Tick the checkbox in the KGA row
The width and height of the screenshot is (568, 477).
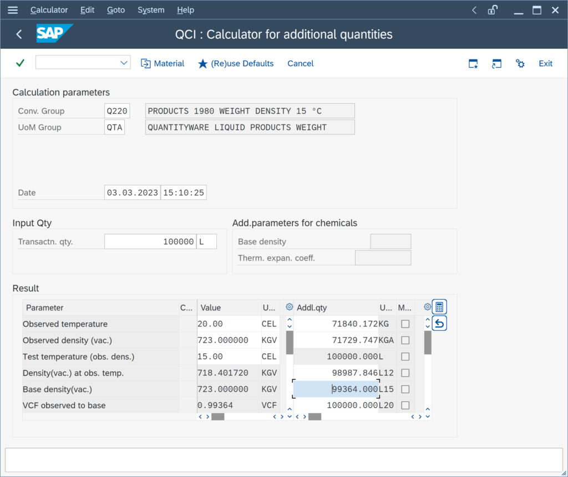tap(405, 340)
